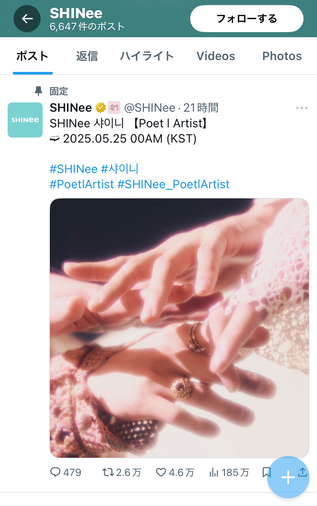This screenshot has height=506, width=317.
Task: Open the Photos tab
Action: pos(282,56)
